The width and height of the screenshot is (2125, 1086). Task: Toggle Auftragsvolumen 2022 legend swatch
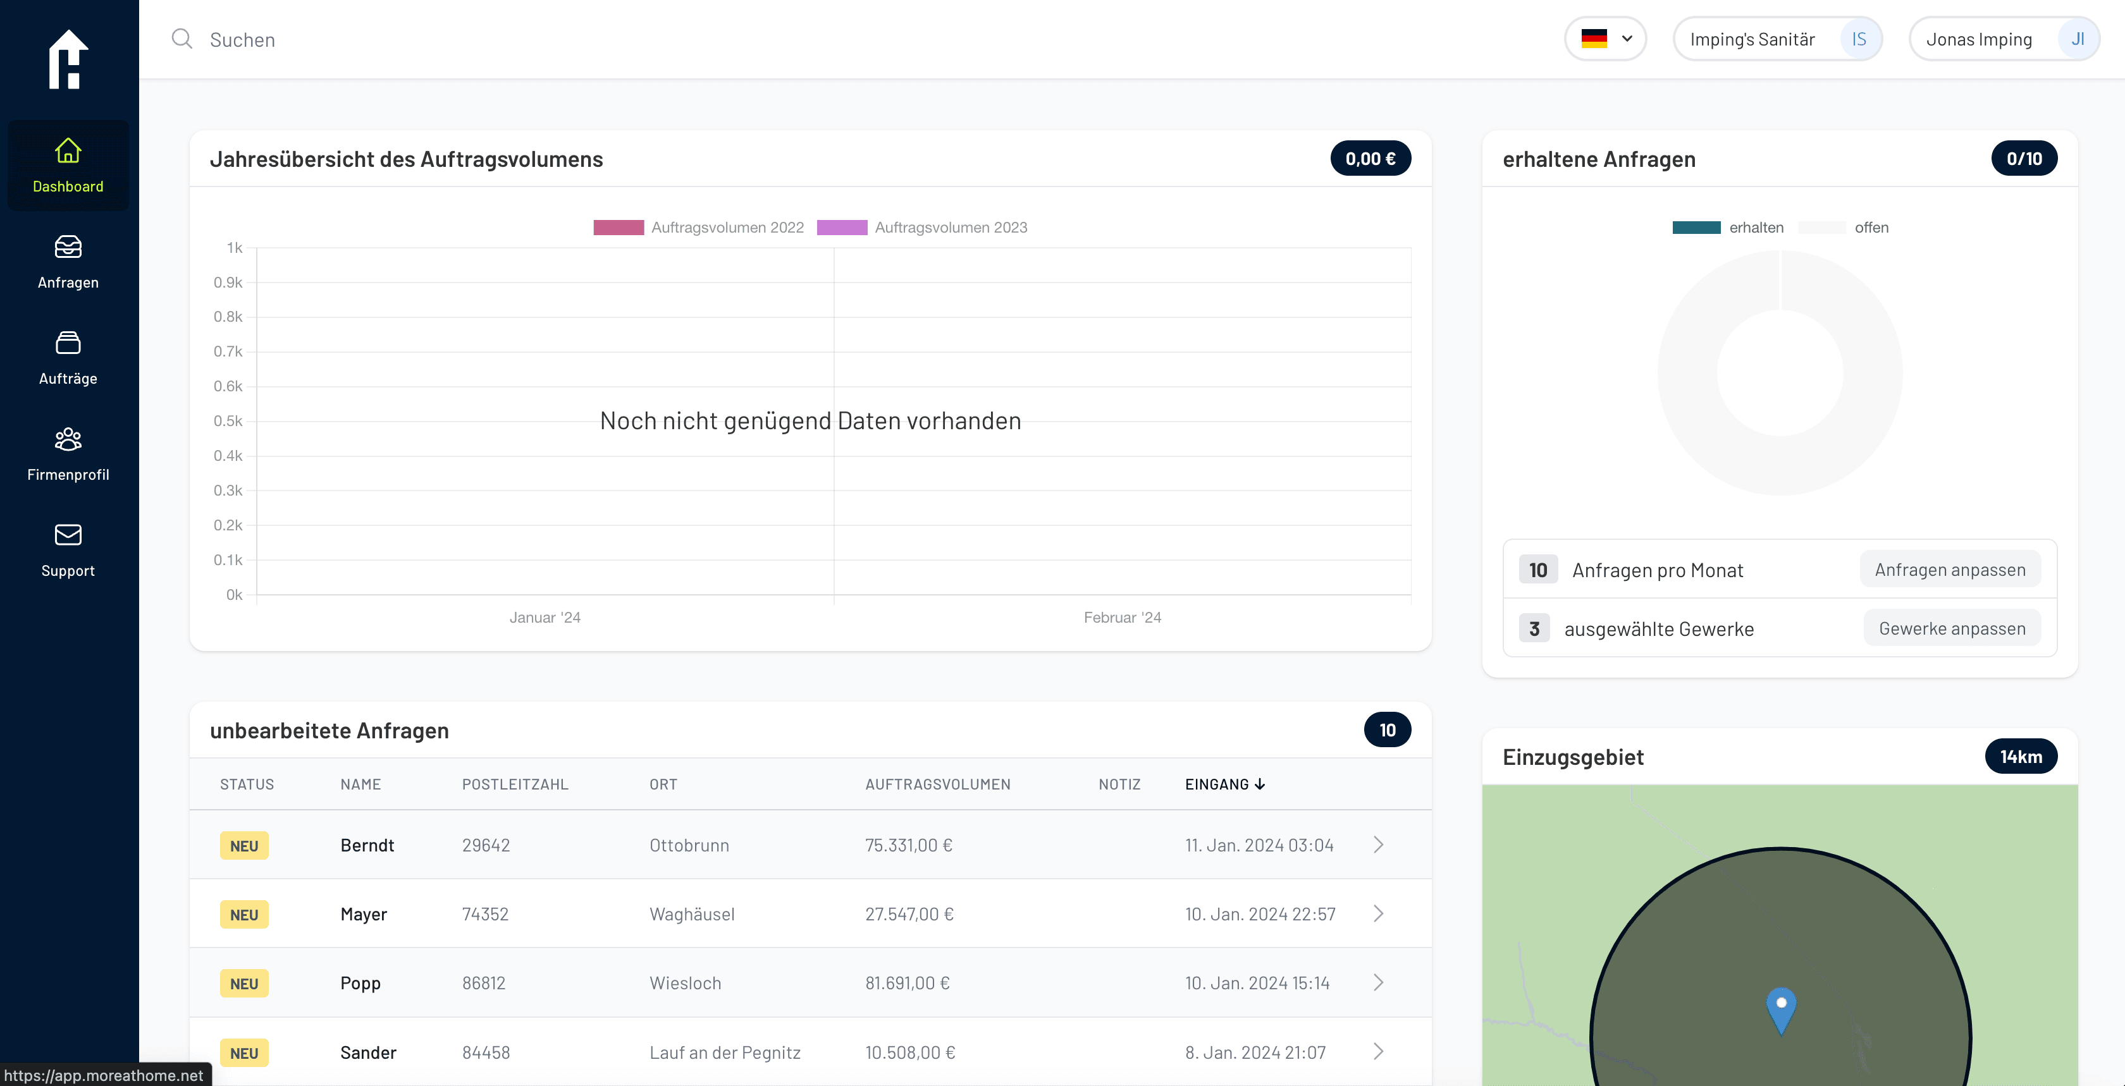tap(619, 228)
